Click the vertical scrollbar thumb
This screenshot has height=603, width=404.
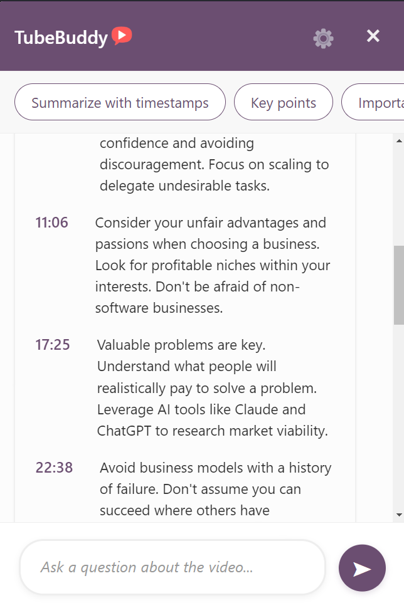click(x=399, y=285)
